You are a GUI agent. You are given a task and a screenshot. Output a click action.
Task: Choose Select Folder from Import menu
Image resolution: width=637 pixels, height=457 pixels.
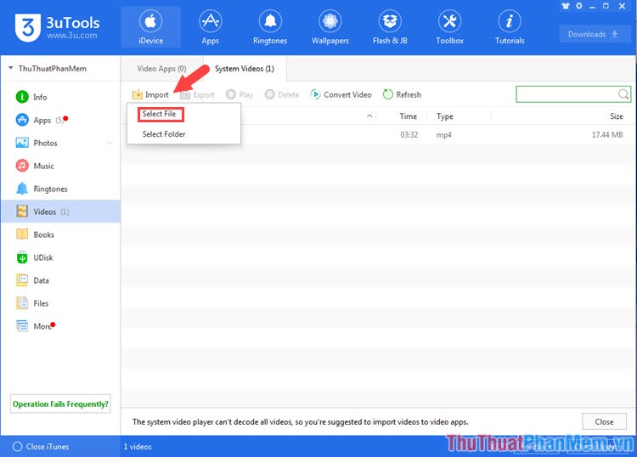[x=164, y=134]
